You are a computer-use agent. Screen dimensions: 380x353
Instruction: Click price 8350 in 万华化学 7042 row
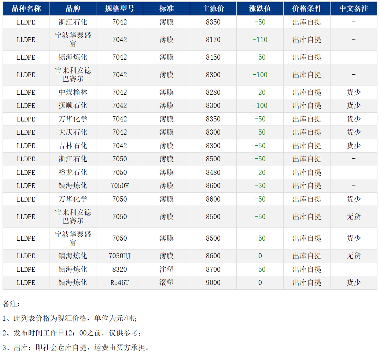tap(213, 119)
